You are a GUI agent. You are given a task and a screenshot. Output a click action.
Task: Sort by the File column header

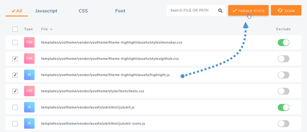47,29
